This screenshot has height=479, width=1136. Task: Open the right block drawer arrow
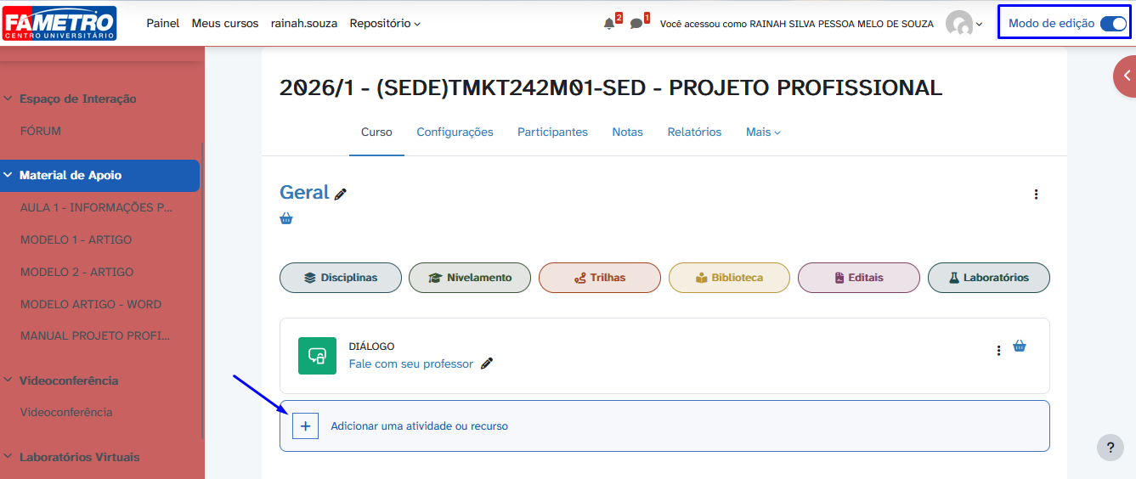pos(1125,76)
